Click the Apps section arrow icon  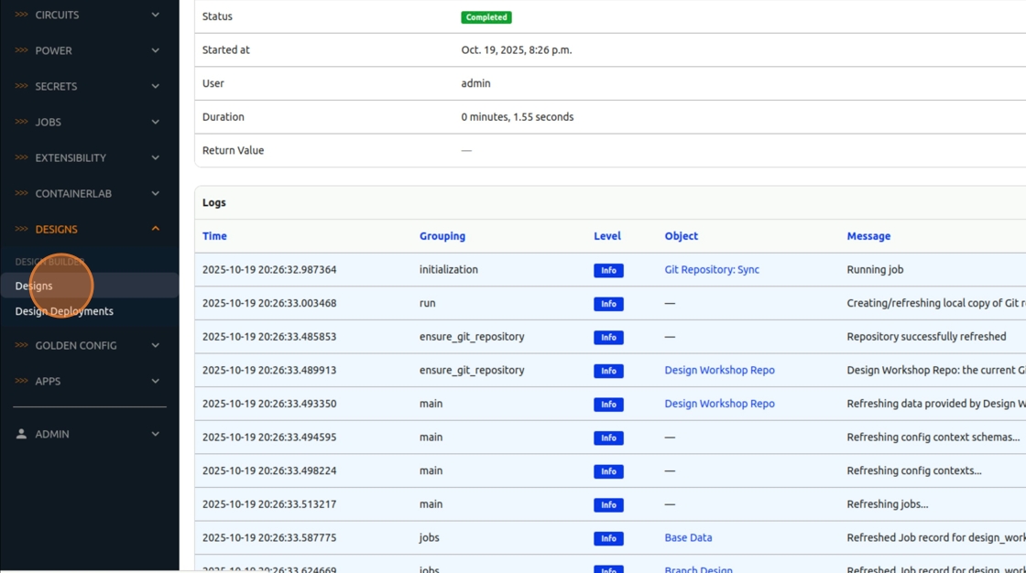[x=21, y=381]
